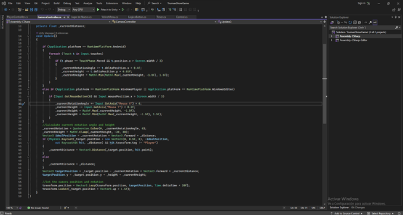This screenshot has width=403, height=215.
Task: Open the Tools menu
Action: pyautogui.click(x=99, y=4)
